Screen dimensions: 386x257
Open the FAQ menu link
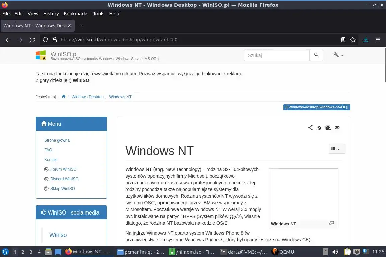coord(48,150)
